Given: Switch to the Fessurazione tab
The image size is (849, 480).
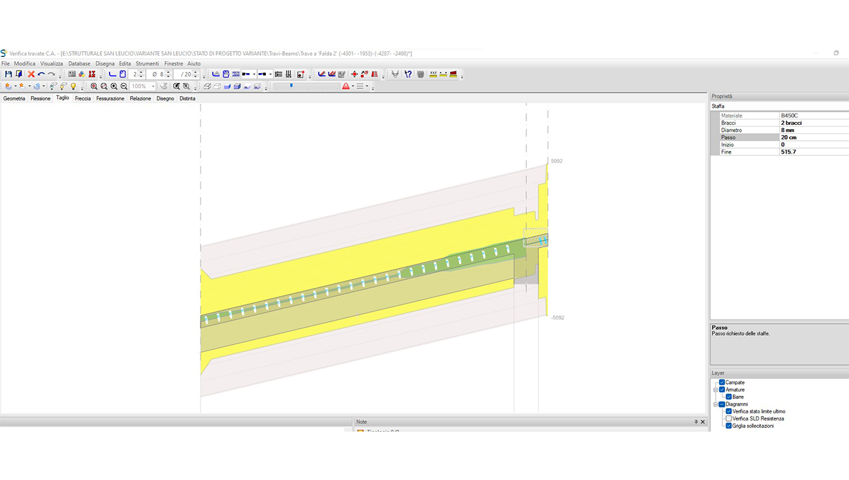Looking at the screenshot, I should coord(110,99).
